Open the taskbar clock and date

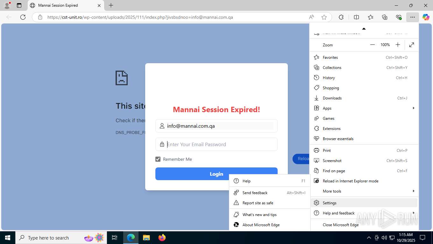pos(406,238)
